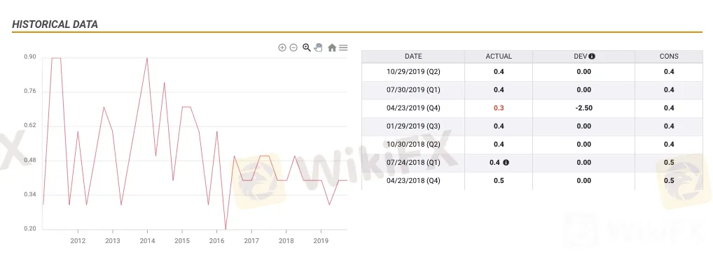
Task: Click the CONS column header
Action: (669, 57)
